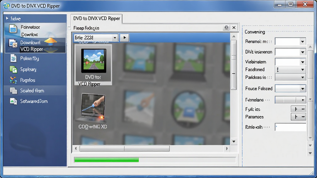Viewport: 317px width, 178px height.
Task: Switch to the DVD to DIVX VCD Ripper tab
Action: click(97, 19)
